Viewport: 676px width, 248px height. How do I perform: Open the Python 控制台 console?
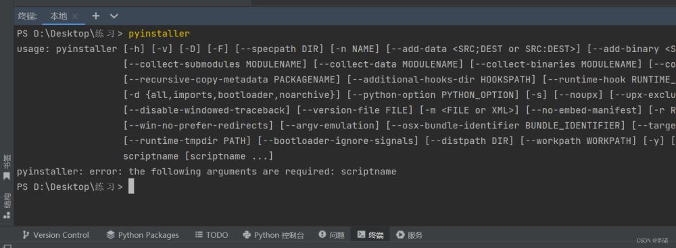pyautogui.click(x=274, y=235)
